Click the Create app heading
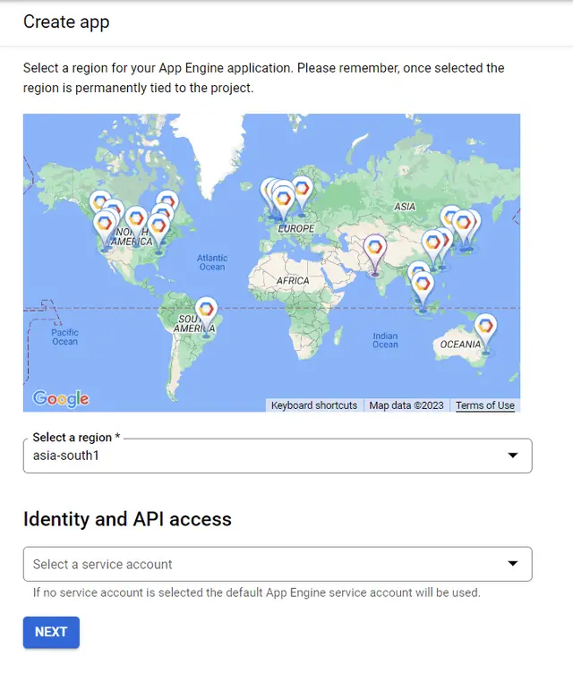Image resolution: width=573 pixels, height=673 pixels. [x=66, y=22]
